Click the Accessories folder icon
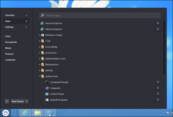Screen dimensions: 173x117 coord(43,53)
